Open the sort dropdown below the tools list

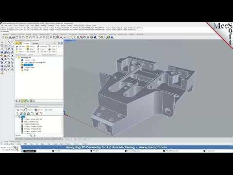coord(22,136)
